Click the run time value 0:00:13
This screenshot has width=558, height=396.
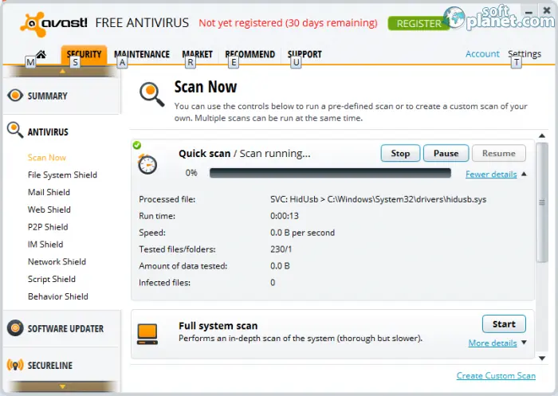[x=285, y=216]
